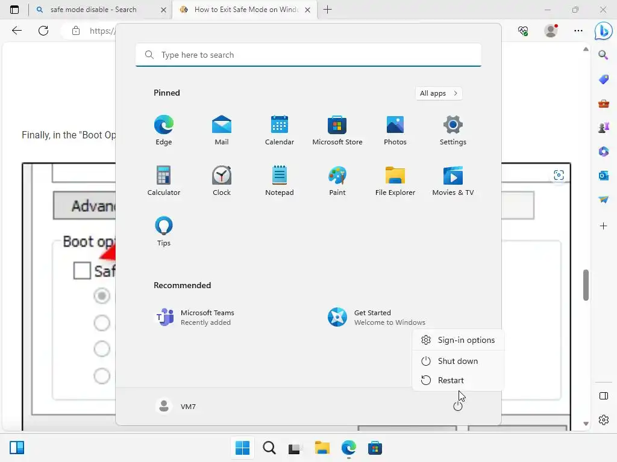
Task: Choose Restart from power menu
Action: tap(458, 380)
